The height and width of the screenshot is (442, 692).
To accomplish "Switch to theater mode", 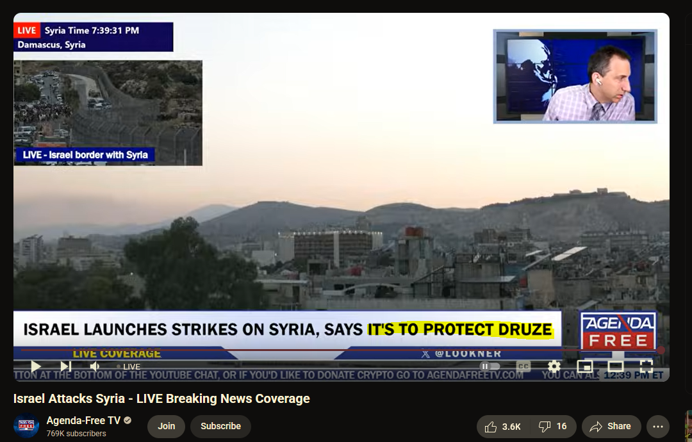I will click(616, 366).
